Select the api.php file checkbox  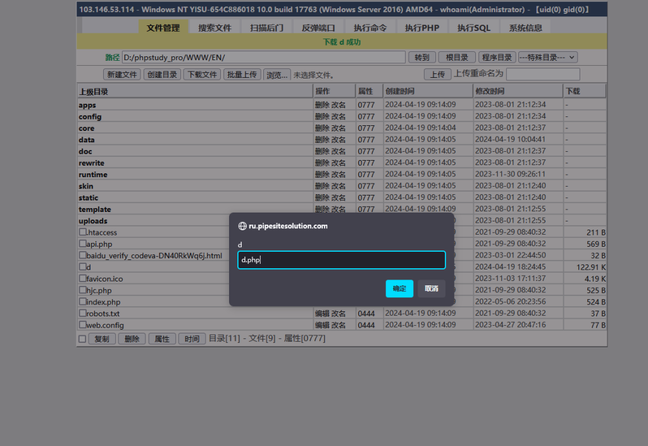pyautogui.click(x=82, y=244)
